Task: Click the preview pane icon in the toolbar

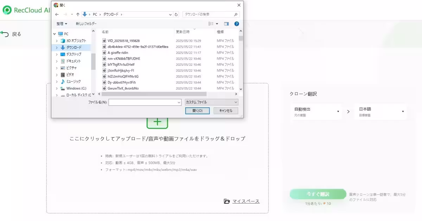Action: (x=226, y=24)
